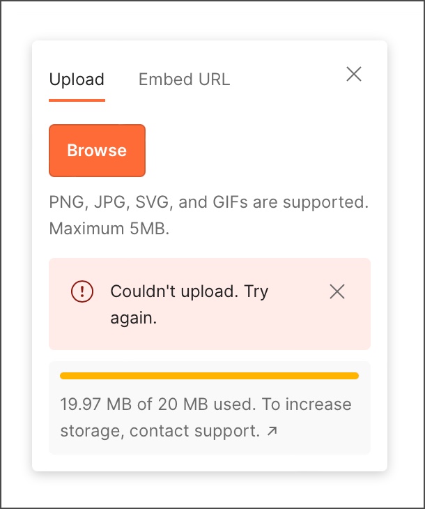Click the supported formats description text

pos(209,202)
